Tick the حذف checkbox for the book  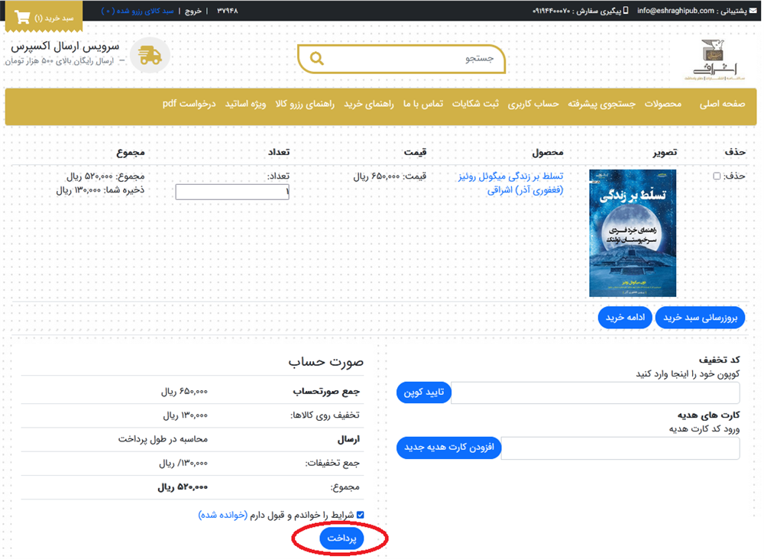(x=717, y=176)
